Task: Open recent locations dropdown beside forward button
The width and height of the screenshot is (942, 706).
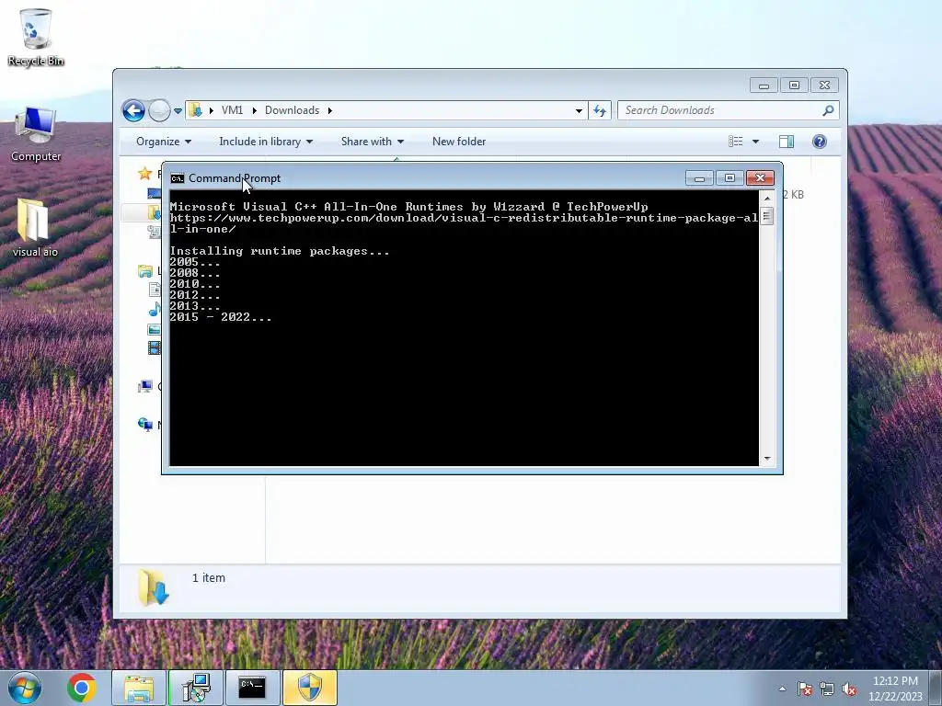Action: (178, 110)
